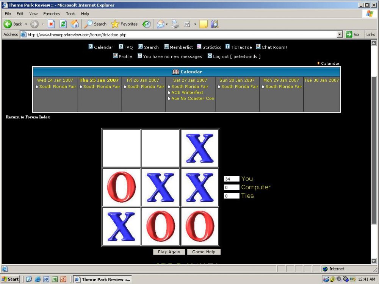Open the Favorites star button
The width and height of the screenshot is (379, 284).
[124, 24]
